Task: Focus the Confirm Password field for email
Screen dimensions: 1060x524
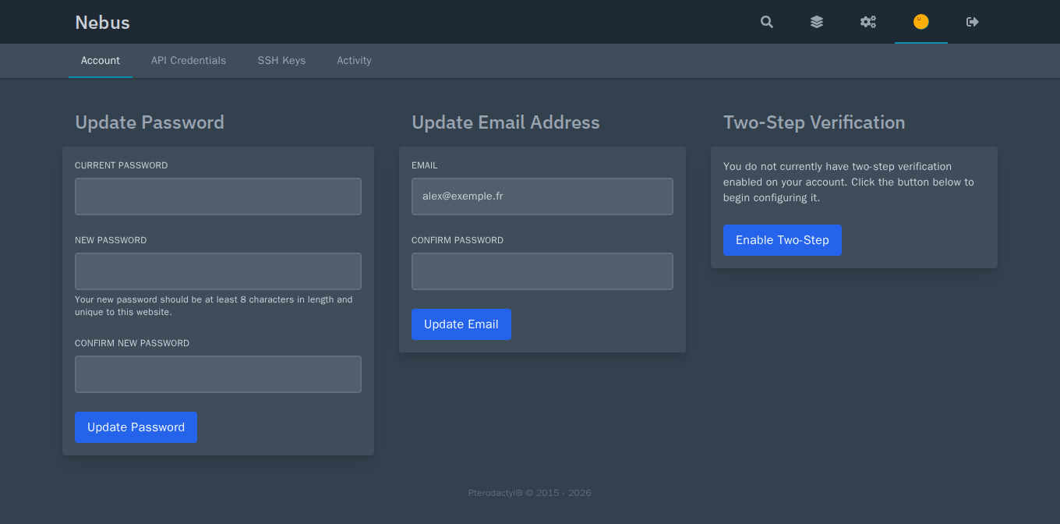Action: (x=542, y=271)
